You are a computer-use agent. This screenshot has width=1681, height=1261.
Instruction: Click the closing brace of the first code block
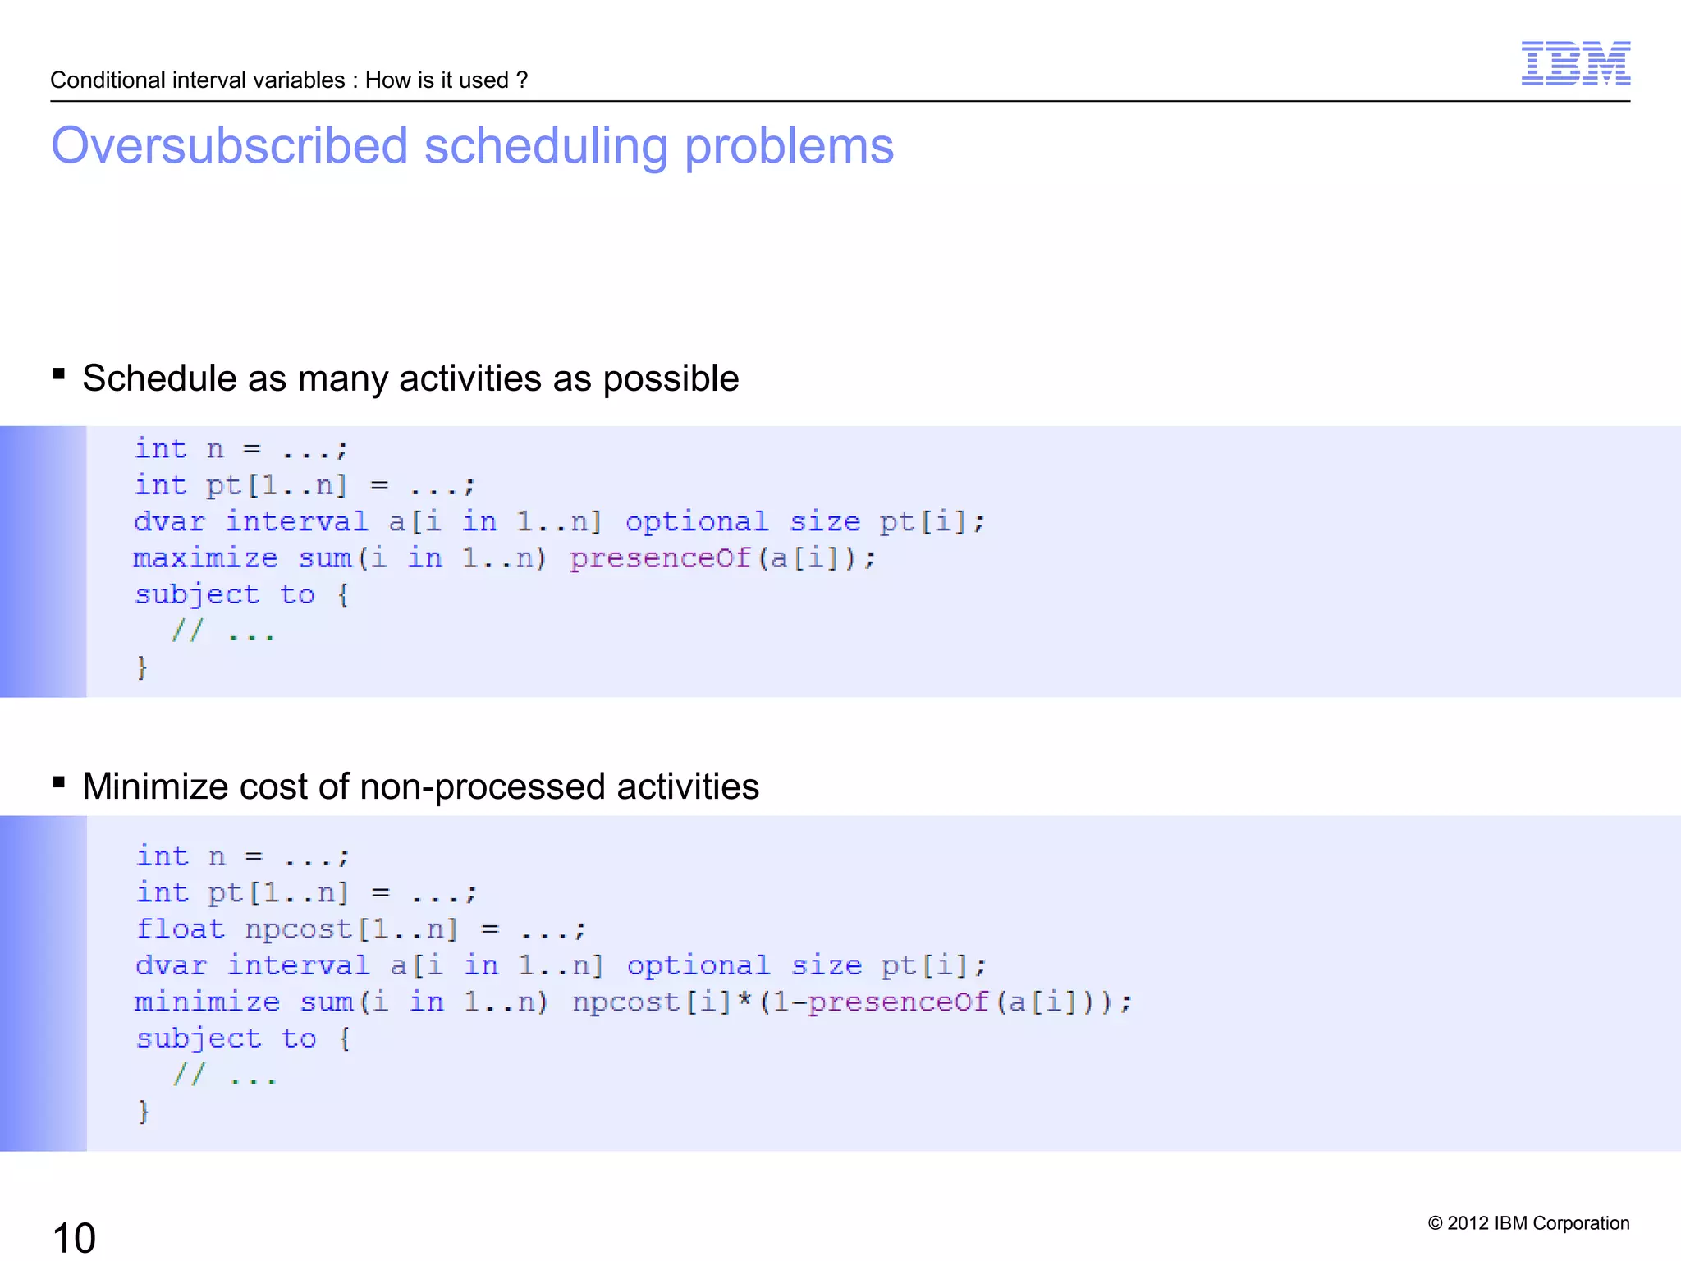pyautogui.click(x=142, y=667)
